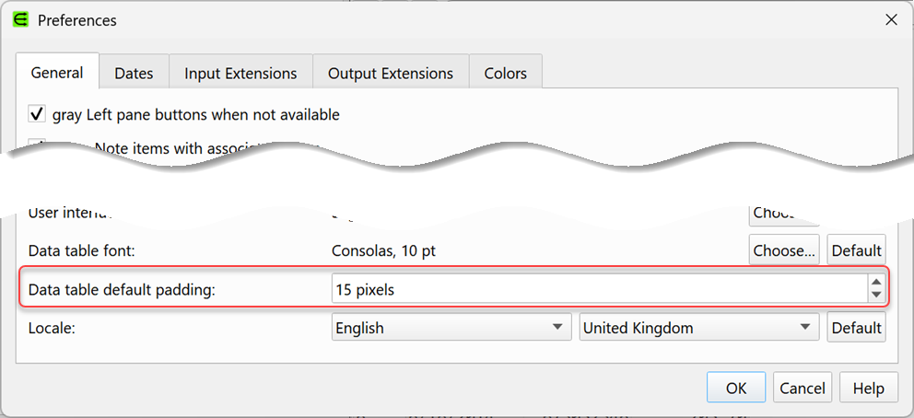Go to the Colors tab
Screen dimensions: 914x418
click(x=505, y=74)
